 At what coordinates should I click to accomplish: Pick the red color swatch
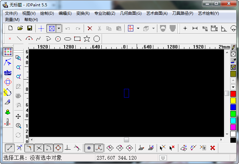click(x=233, y=94)
